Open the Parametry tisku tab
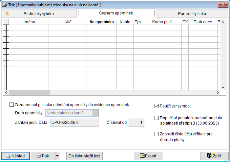This screenshot has height=162, width=230. [192, 14]
